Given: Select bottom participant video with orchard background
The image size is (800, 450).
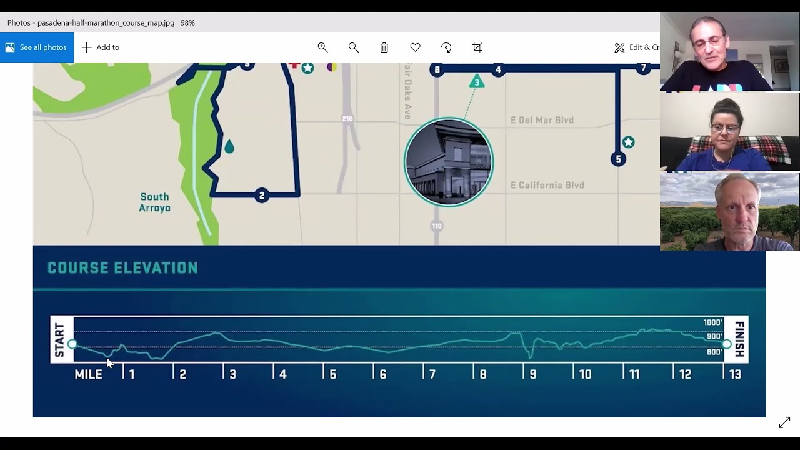Looking at the screenshot, I should pyautogui.click(x=730, y=212).
